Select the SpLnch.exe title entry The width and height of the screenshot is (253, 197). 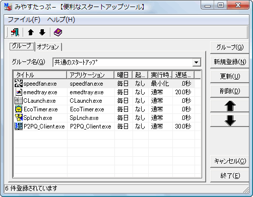[38, 118]
